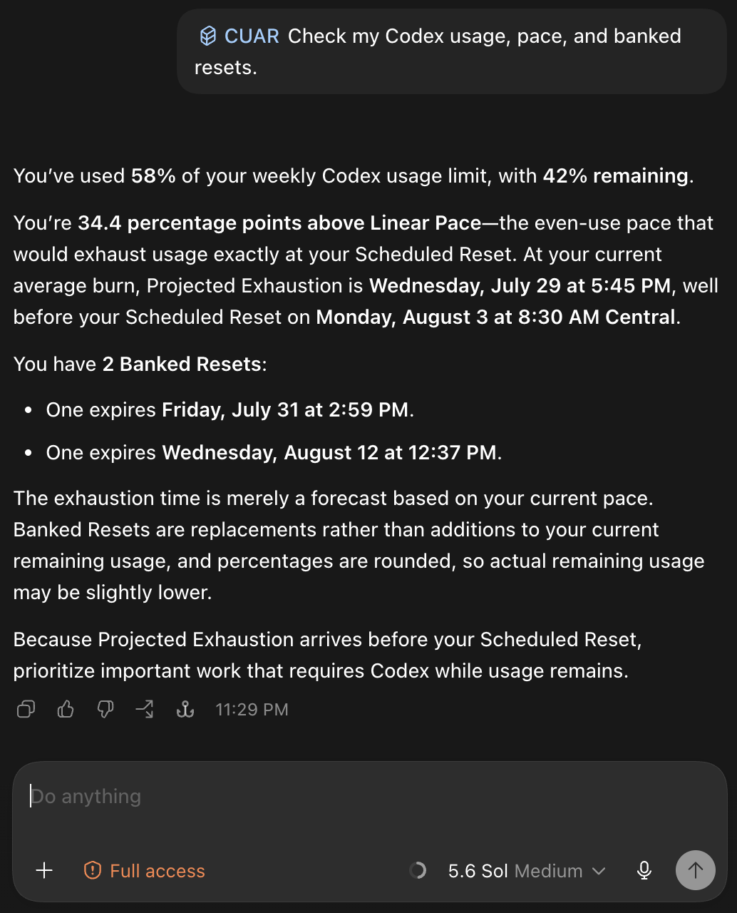Copy the assistant's response with the copy icon

pos(26,709)
